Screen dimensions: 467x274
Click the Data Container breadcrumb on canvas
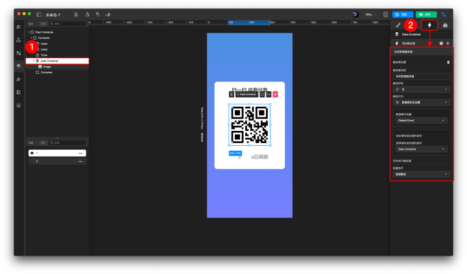click(246, 95)
